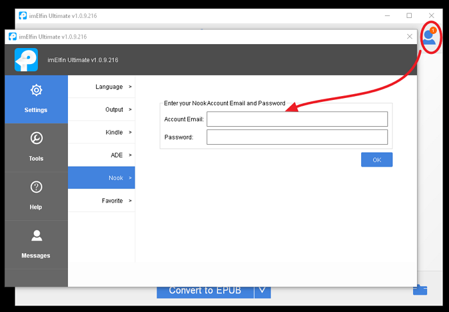Select the Language settings category
Image resolution: width=449 pixels, height=312 pixels.
tap(101, 86)
